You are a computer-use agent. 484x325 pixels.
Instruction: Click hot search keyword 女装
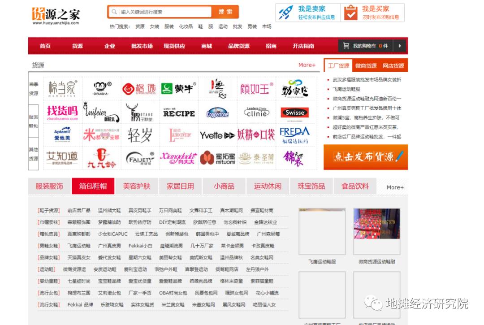click(154, 26)
